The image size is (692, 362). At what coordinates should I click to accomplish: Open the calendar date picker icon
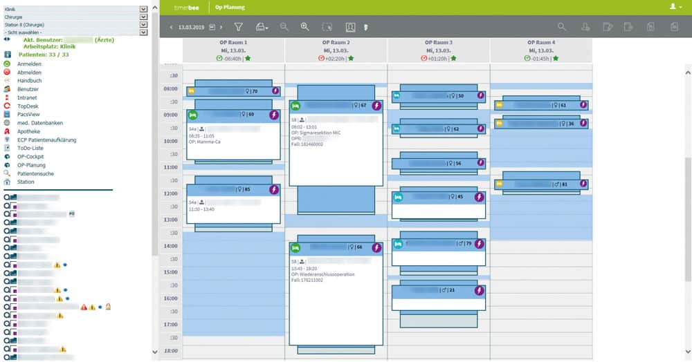tap(212, 28)
